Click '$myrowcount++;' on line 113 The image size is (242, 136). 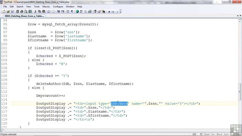pos(50,96)
